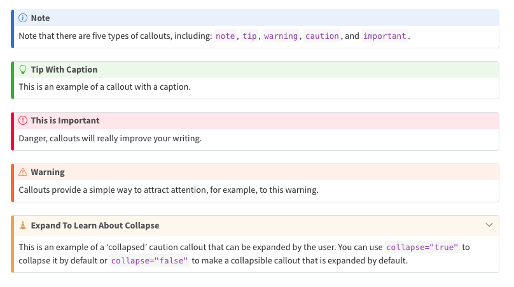Select the Tip With Caption heading
This screenshot has height=287, width=514.
pyautogui.click(x=64, y=69)
